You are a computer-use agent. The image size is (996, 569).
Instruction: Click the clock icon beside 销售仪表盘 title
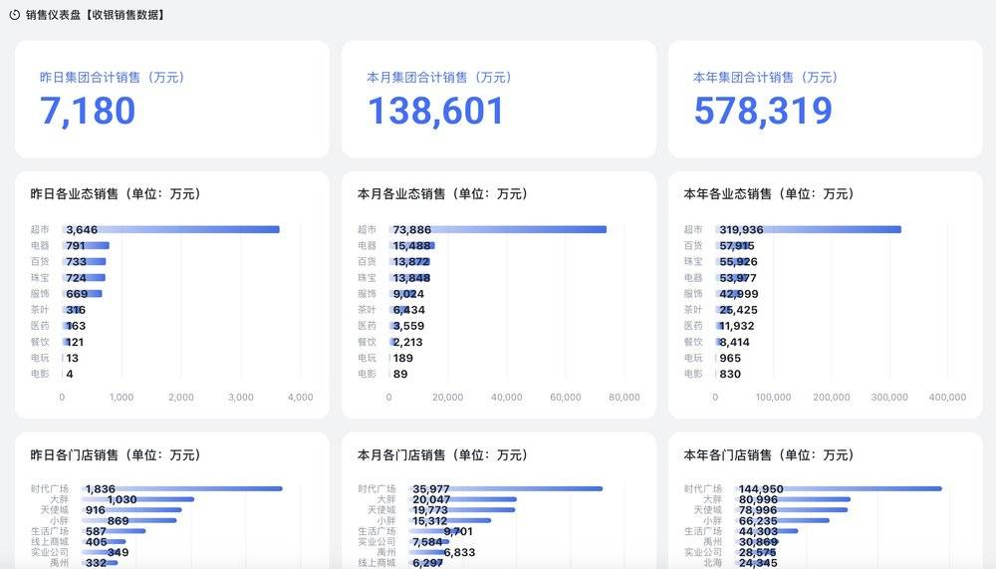pos(14,15)
